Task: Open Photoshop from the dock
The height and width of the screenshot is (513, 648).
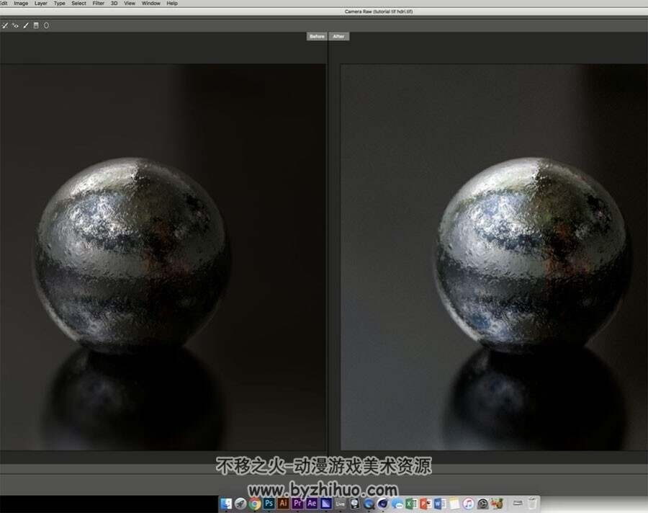Action: pos(269,504)
